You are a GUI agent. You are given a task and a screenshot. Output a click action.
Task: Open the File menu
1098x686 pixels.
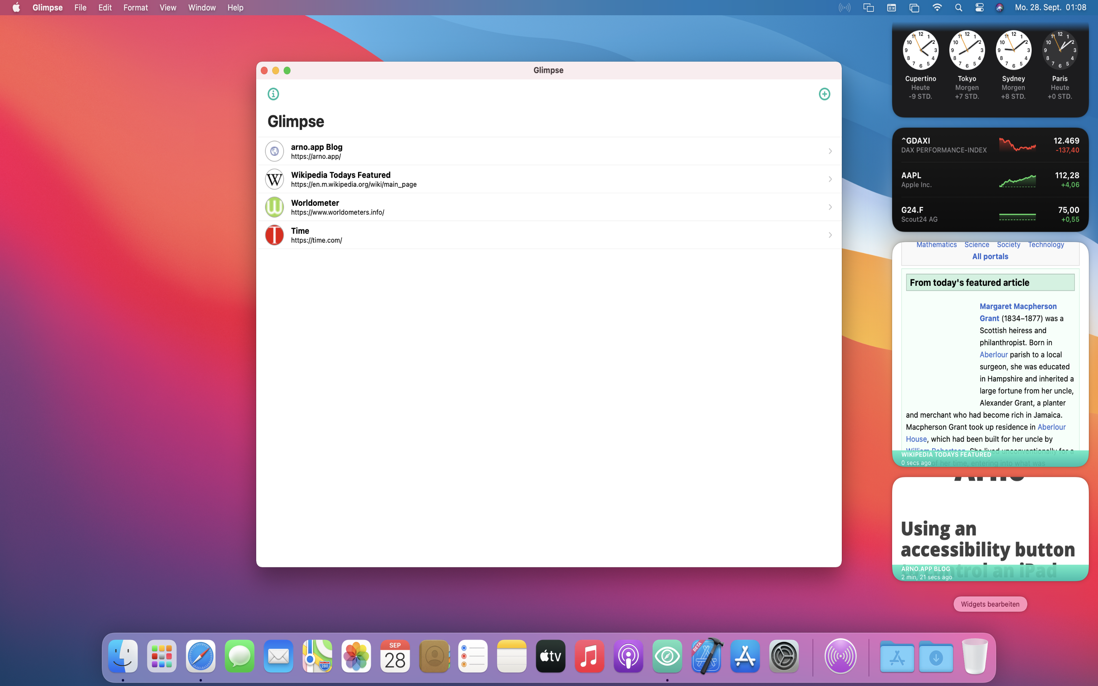[80, 8]
